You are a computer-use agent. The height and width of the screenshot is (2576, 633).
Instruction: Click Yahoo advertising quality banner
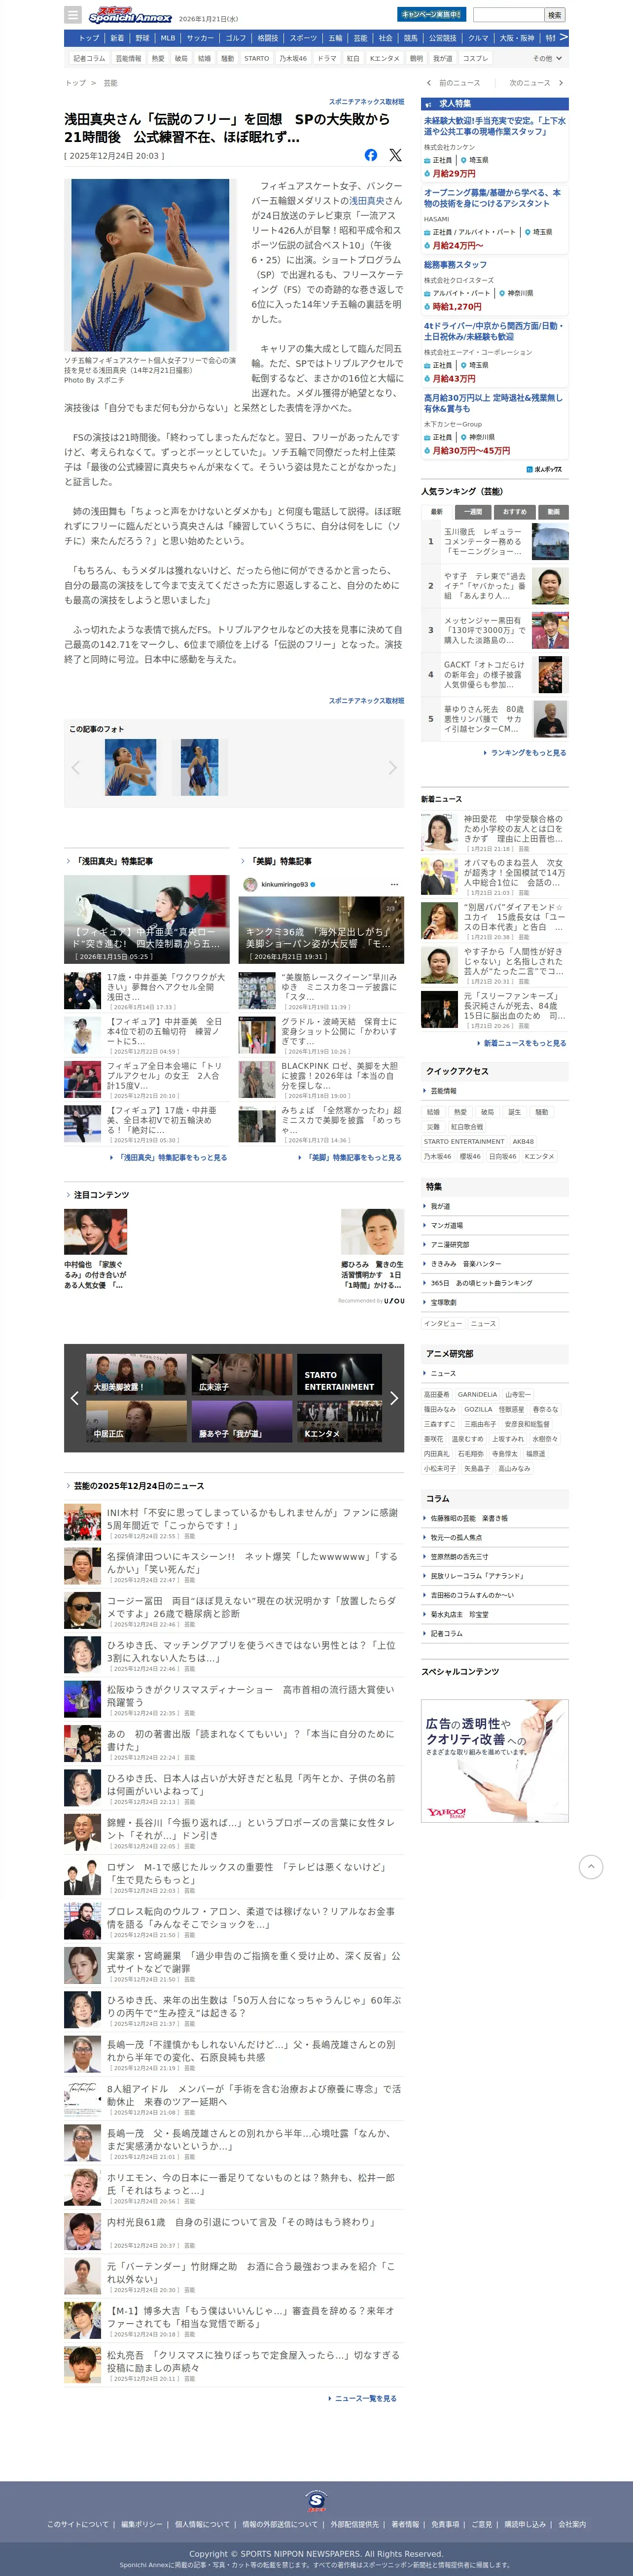point(495,1760)
